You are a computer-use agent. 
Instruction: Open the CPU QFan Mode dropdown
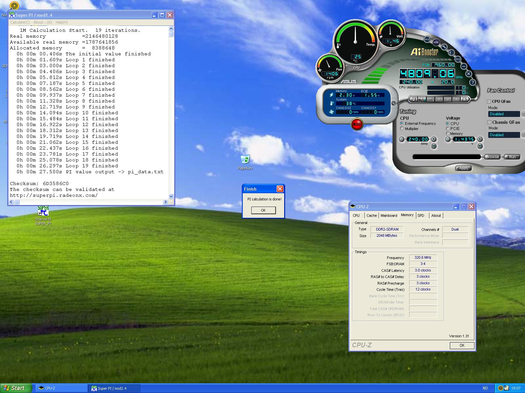point(504,114)
